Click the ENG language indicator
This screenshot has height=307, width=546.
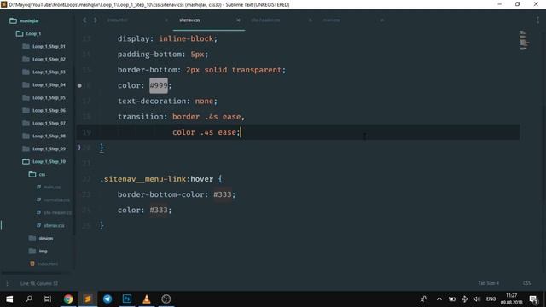coord(491,299)
